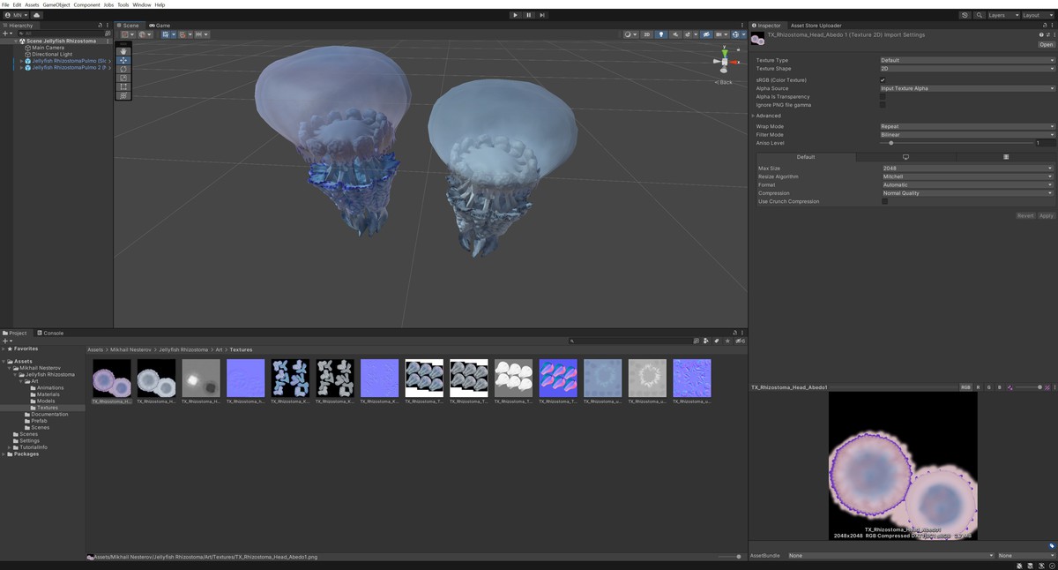The image size is (1058, 570).
Task: Enable Use Crunch Compression checkbox
Action: tap(885, 201)
